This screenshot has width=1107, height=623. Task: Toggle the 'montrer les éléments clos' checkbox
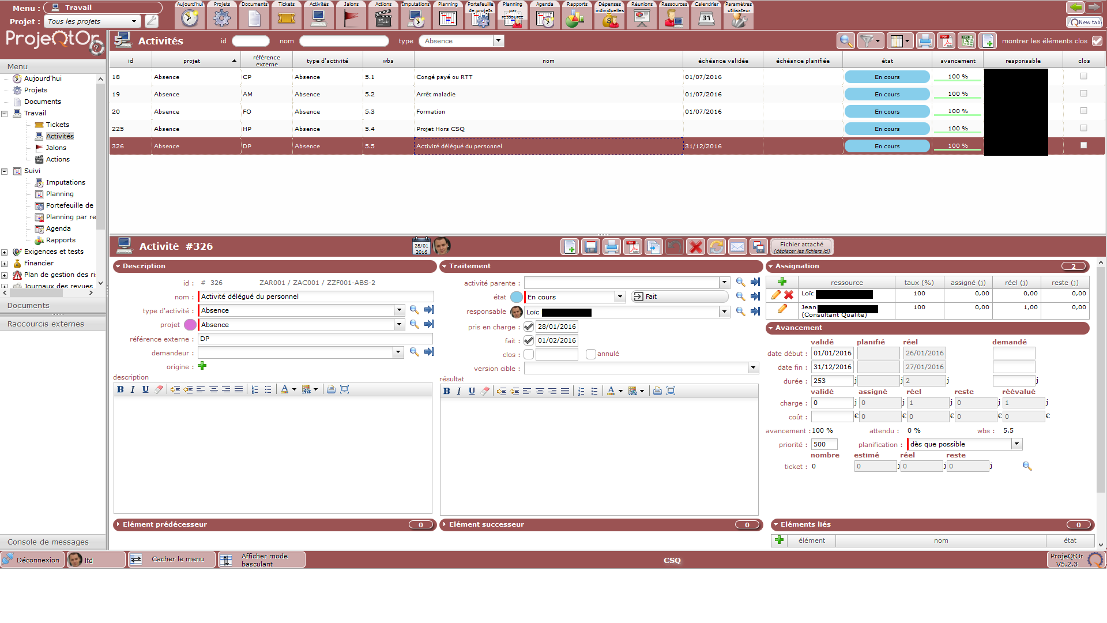pyautogui.click(x=1097, y=41)
